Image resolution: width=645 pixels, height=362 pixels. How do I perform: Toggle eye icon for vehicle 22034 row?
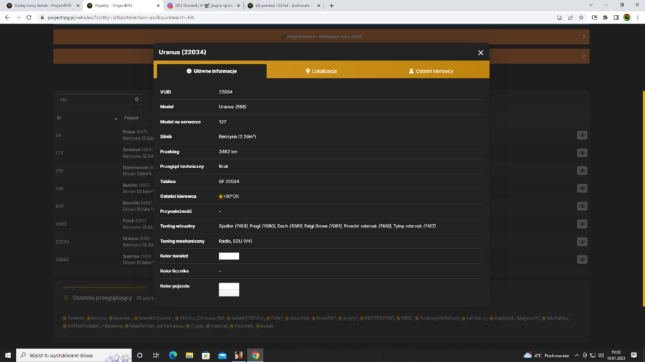coord(582,242)
